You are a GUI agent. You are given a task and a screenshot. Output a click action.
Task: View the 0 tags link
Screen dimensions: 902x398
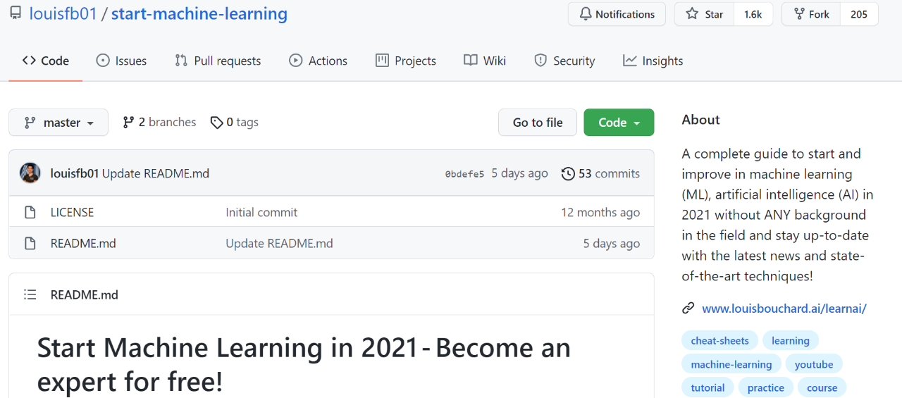click(235, 123)
